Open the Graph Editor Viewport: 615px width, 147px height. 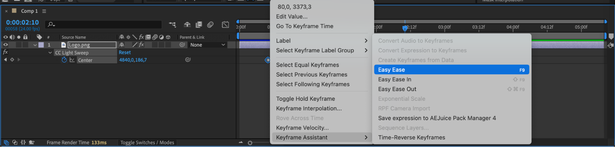point(225,24)
